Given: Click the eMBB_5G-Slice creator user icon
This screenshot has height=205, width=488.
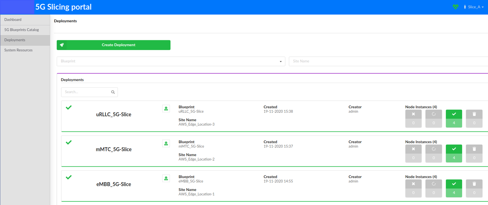Looking at the screenshot, I should click(166, 178).
